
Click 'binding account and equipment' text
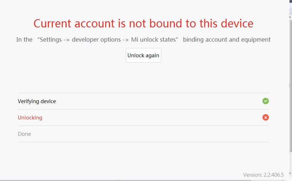tap(227, 39)
